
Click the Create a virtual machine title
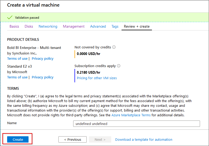coord(33,5)
